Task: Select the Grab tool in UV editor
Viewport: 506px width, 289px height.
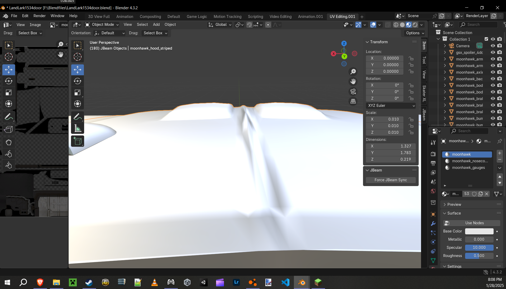Action: tap(9, 143)
